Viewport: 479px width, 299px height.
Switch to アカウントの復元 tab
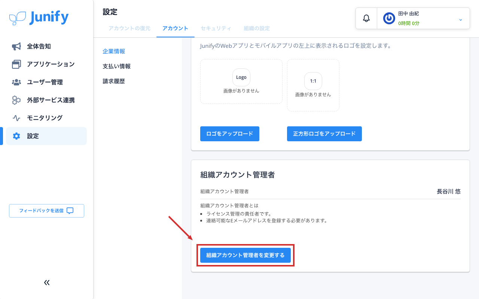[x=129, y=28]
